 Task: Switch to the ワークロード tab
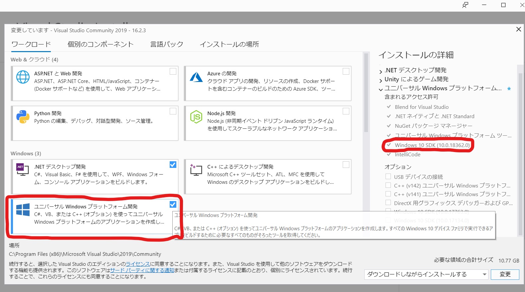click(x=31, y=44)
